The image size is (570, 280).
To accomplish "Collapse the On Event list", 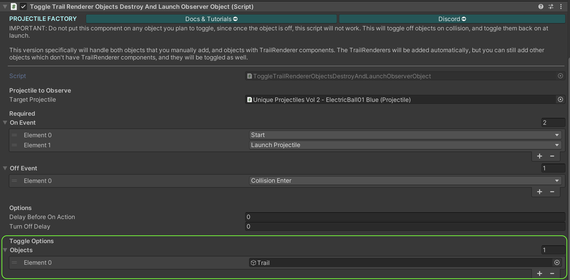I will pyautogui.click(x=5, y=122).
